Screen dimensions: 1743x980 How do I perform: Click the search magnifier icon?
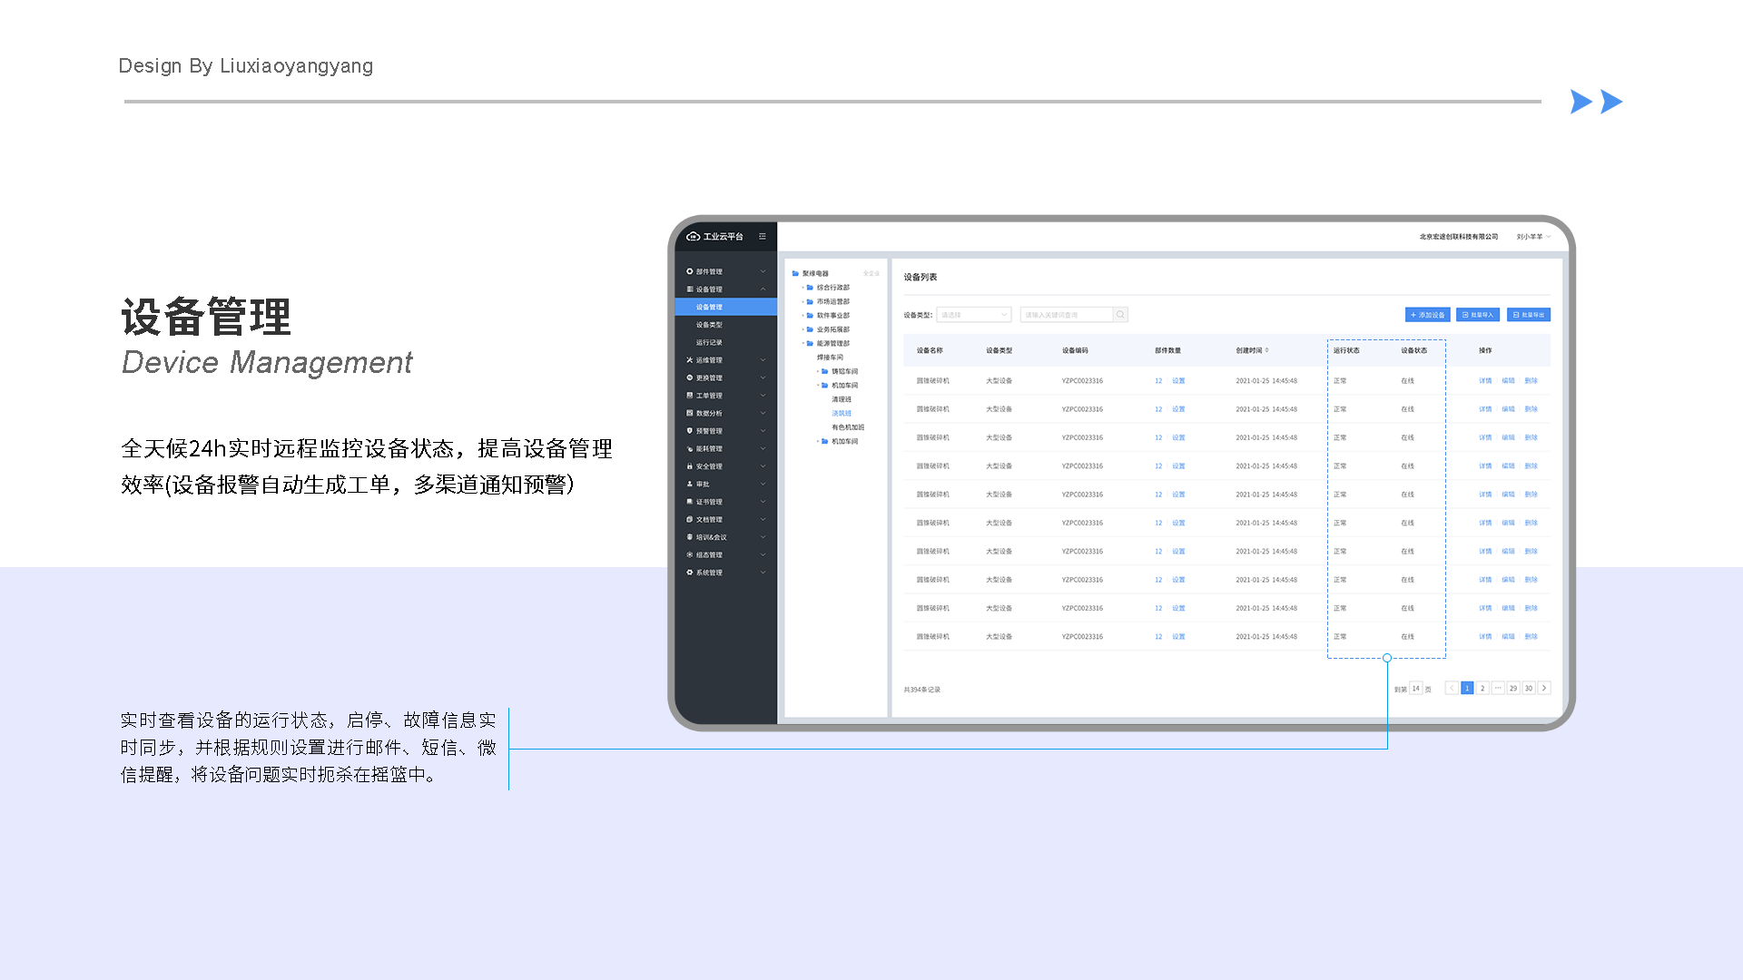(1120, 315)
